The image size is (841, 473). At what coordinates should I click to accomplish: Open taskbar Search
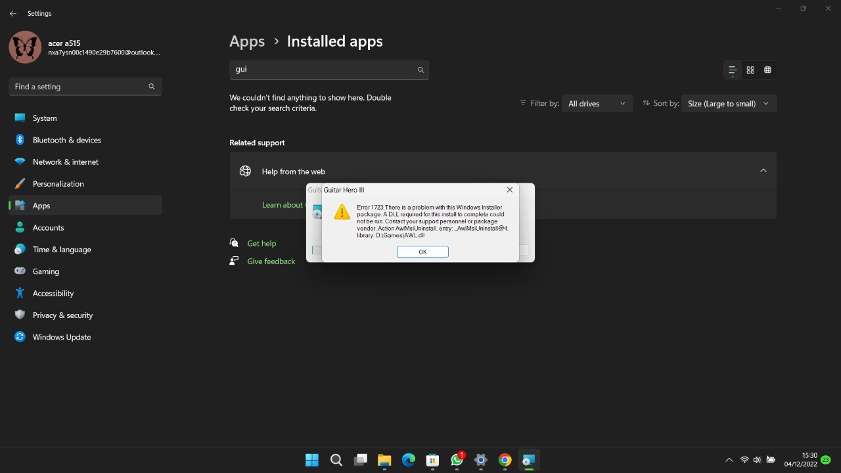pos(336,460)
